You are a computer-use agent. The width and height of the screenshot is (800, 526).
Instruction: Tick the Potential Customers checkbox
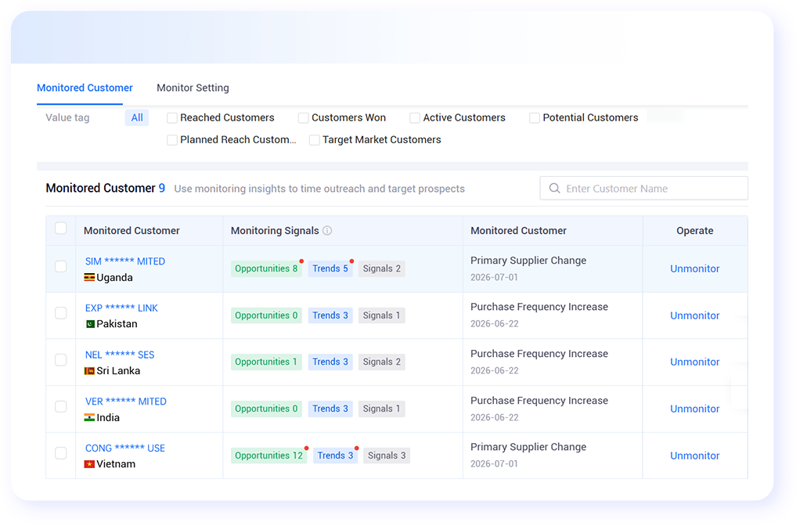tap(534, 118)
